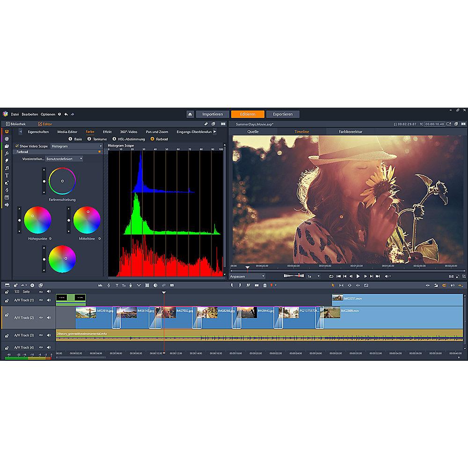This screenshot has width=468, height=468.
Task: Step one frame forward in player
Action: [365, 277]
